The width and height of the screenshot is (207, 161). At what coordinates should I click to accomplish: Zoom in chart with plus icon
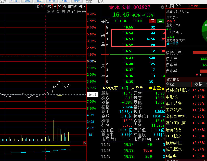79,12
